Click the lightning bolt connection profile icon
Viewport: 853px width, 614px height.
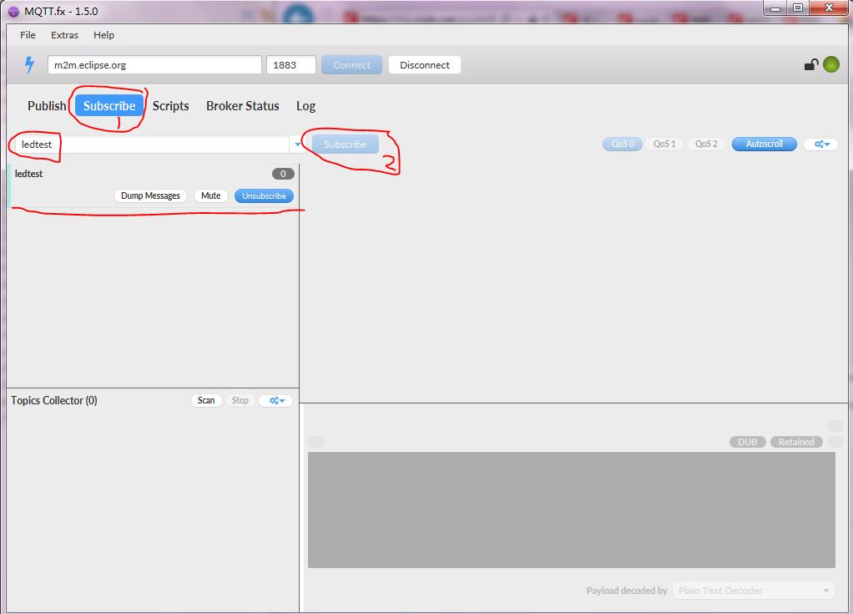29,65
